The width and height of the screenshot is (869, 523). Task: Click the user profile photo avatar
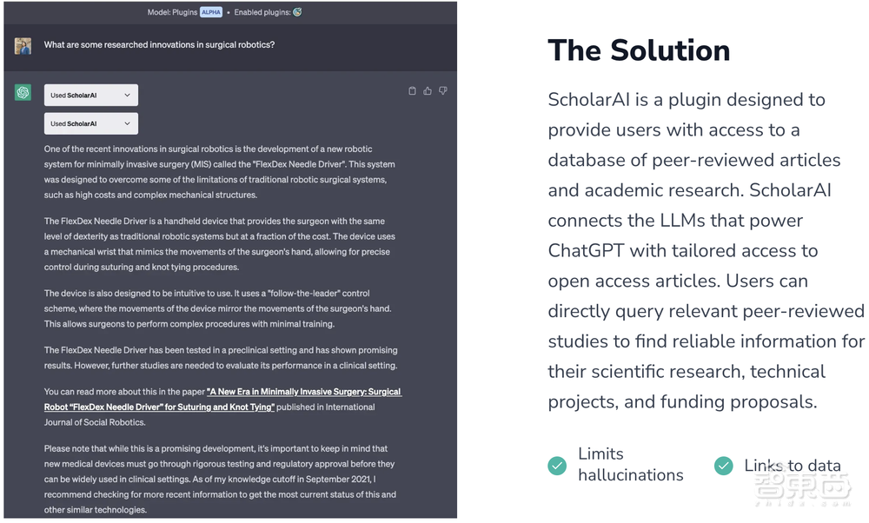pyautogui.click(x=23, y=46)
